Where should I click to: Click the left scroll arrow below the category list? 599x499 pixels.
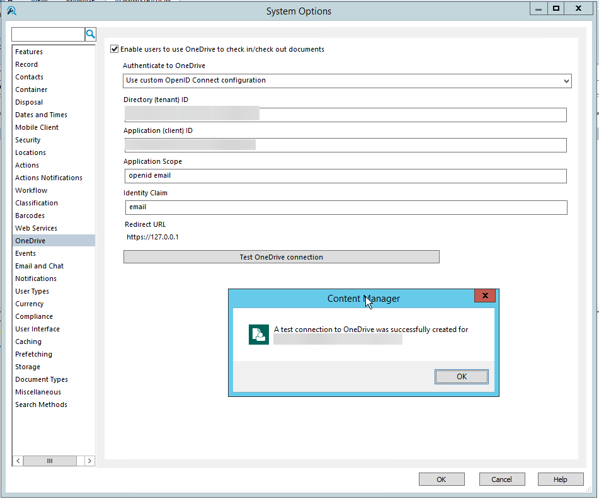(x=18, y=461)
